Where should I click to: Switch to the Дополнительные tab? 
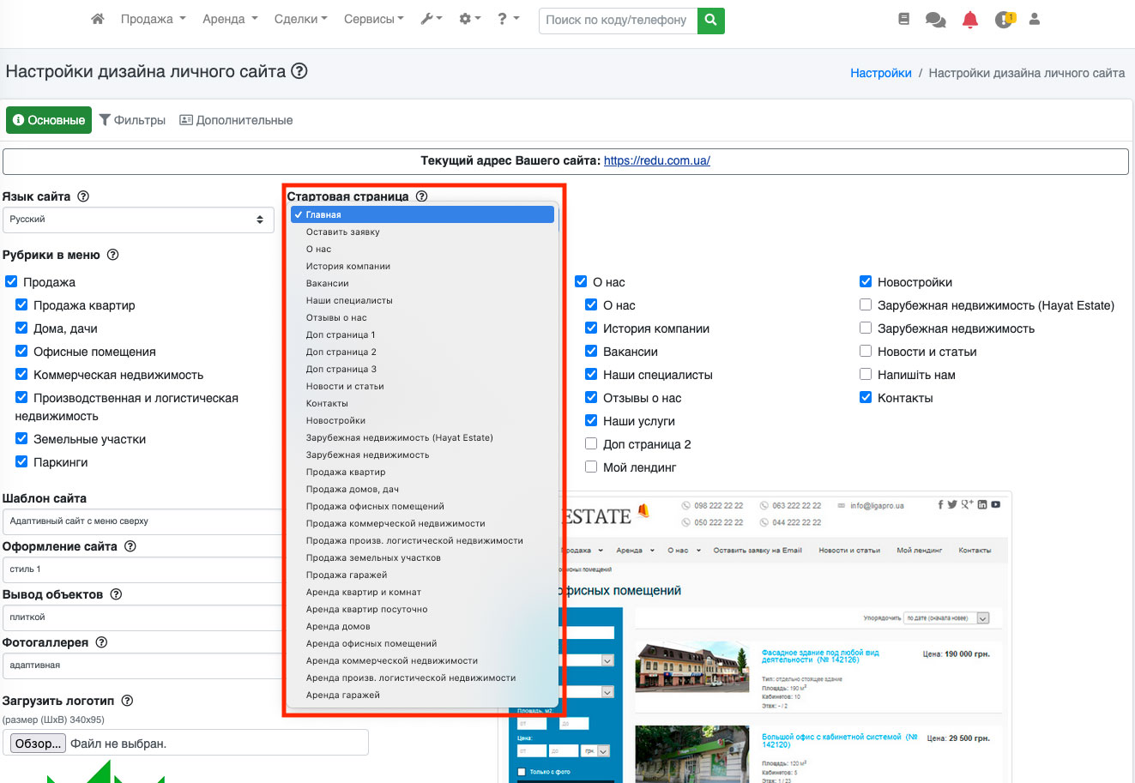tap(236, 120)
